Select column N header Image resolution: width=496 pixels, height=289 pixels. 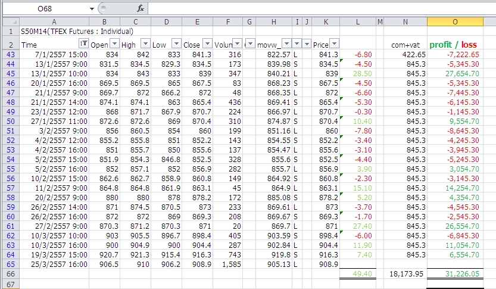point(405,22)
